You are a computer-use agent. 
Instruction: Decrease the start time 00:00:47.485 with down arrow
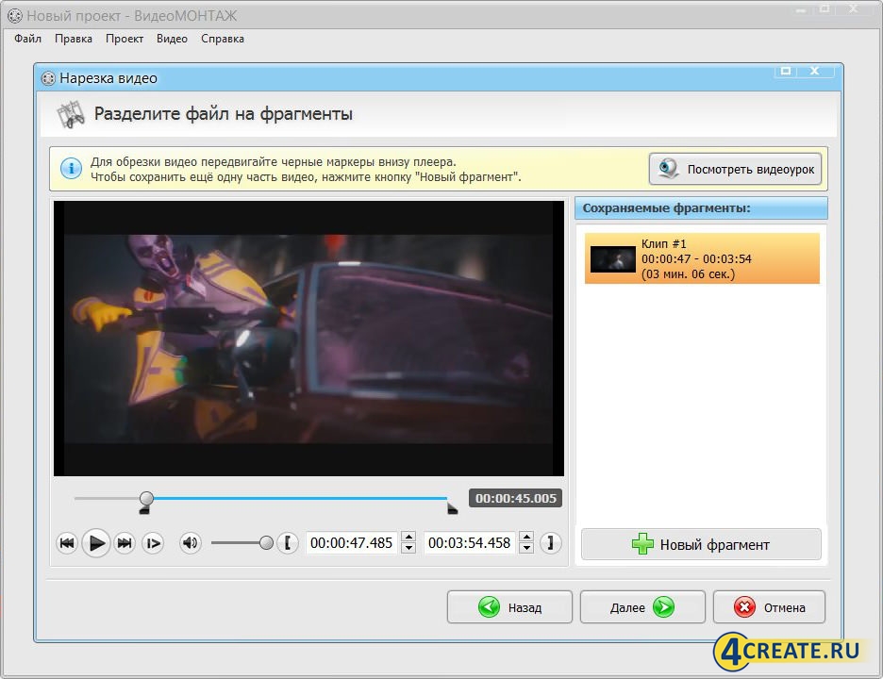coord(408,548)
